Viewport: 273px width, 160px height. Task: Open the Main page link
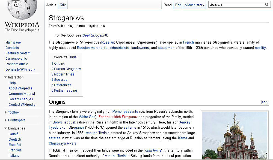click(x=13, y=42)
